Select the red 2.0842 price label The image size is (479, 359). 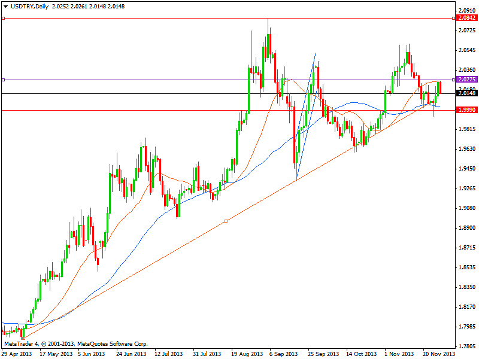coord(467,19)
